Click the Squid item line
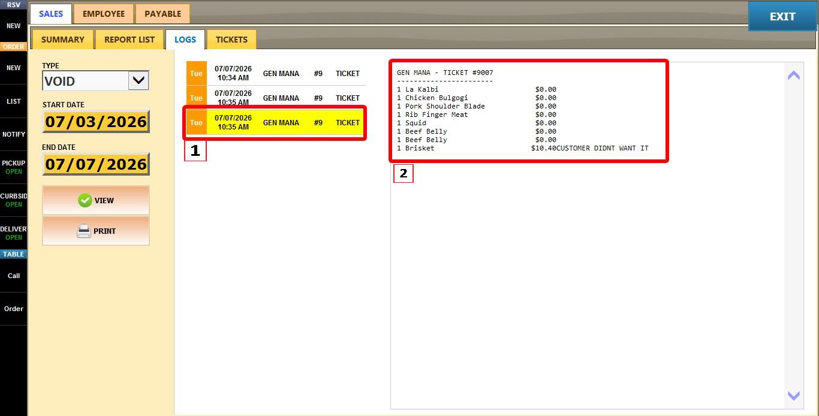819x416 pixels. (477, 123)
